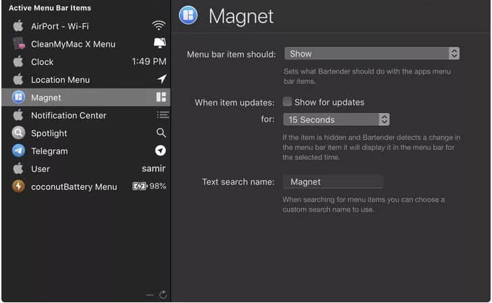Click the minus button under the list
The width and height of the screenshot is (492, 303).
tap(150, 295)
